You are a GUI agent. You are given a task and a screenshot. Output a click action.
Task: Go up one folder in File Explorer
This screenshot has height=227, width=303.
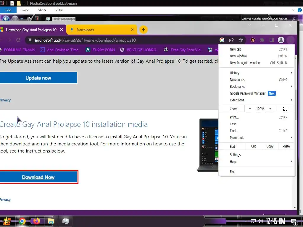pyautogui.click(x=29, y=19)
